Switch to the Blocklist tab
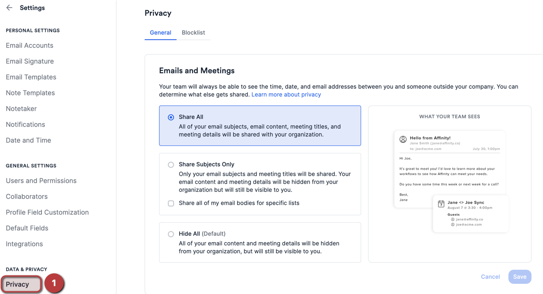 [193, 33]
